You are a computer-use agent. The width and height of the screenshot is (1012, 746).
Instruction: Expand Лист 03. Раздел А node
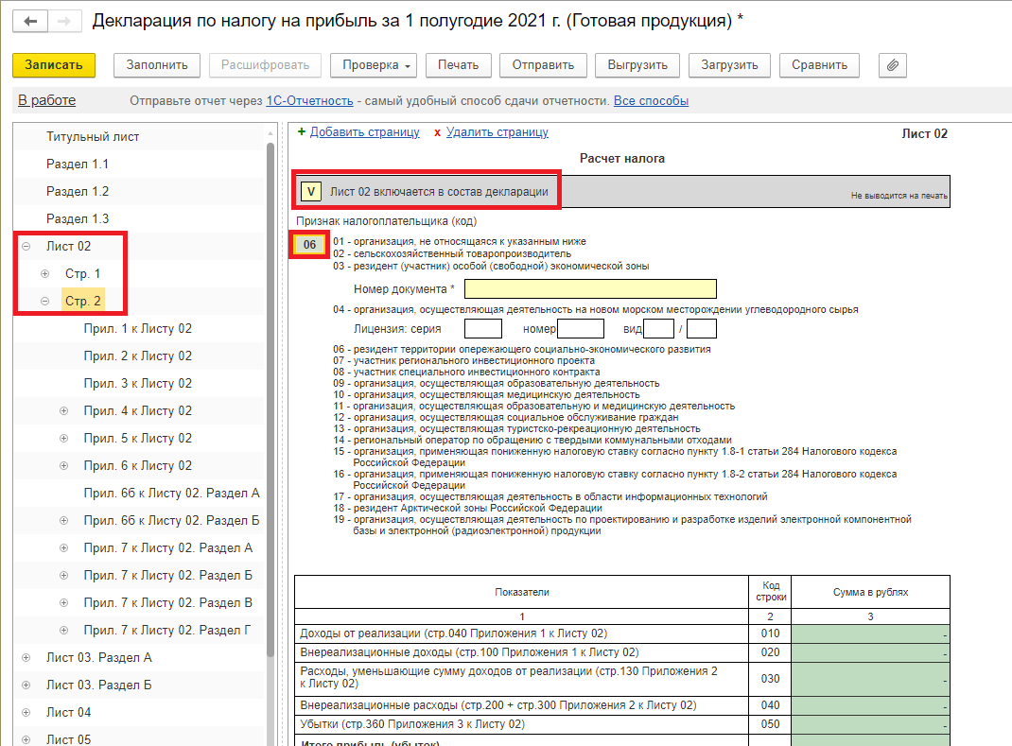26,658
